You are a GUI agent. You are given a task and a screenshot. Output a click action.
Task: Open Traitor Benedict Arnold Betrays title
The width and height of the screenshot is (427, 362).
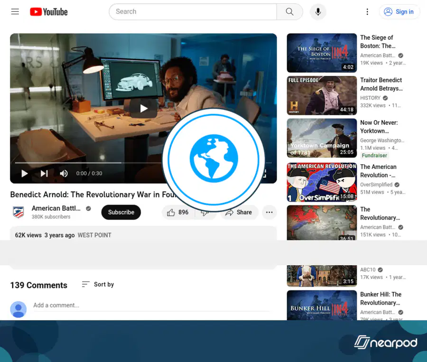click(381, 84)
